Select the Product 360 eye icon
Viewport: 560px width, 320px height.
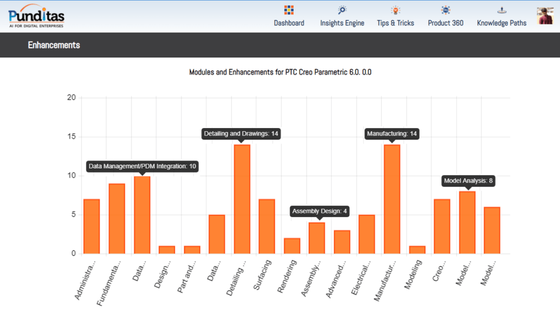(x=446, y=10)
